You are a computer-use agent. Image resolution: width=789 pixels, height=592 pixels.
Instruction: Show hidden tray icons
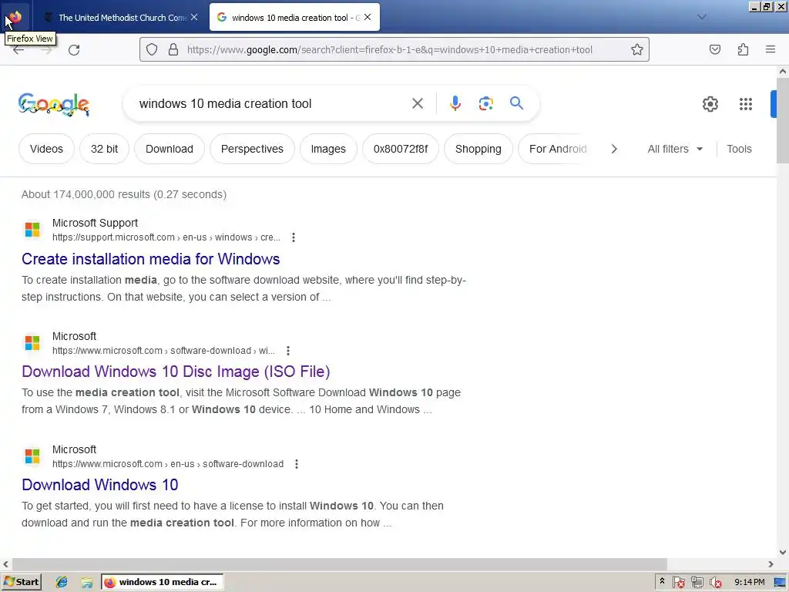click(662, 581)
